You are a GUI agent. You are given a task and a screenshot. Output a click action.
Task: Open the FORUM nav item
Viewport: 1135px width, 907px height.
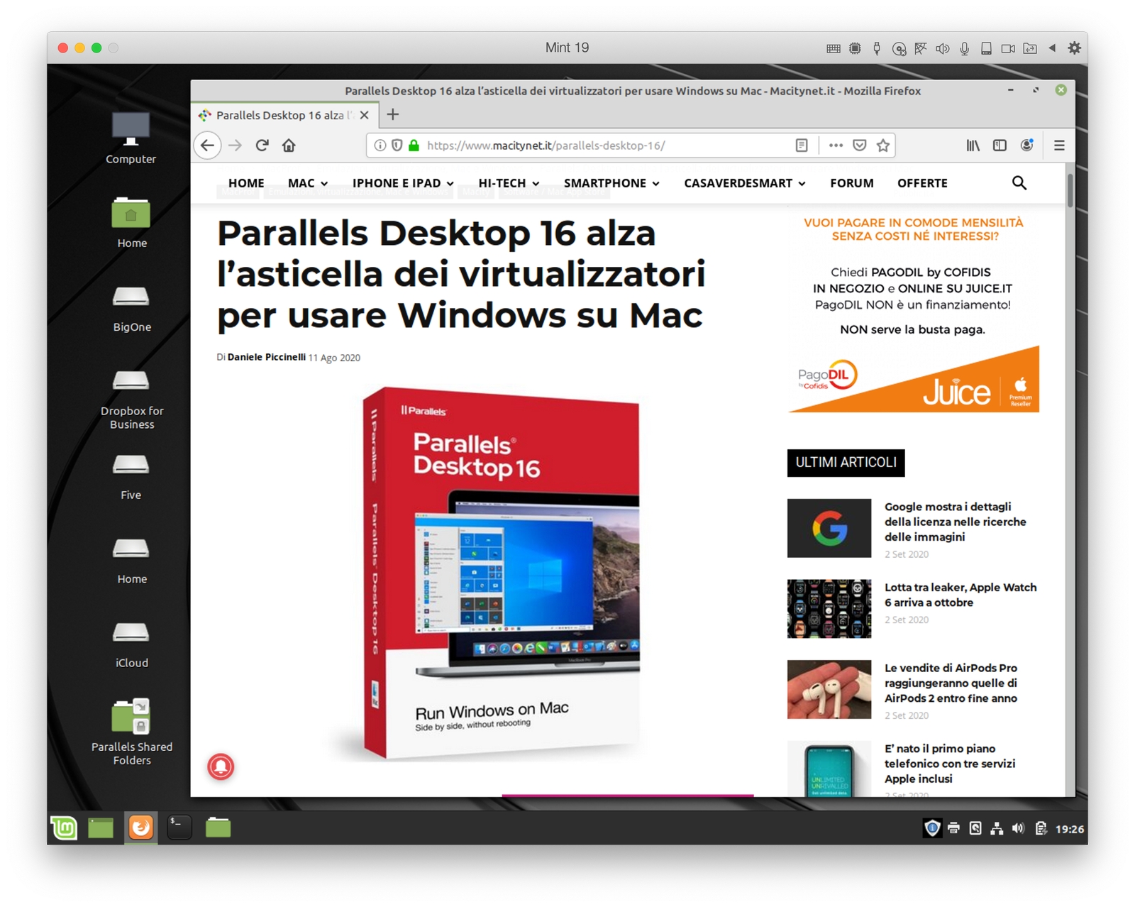[x=851, y=183]
